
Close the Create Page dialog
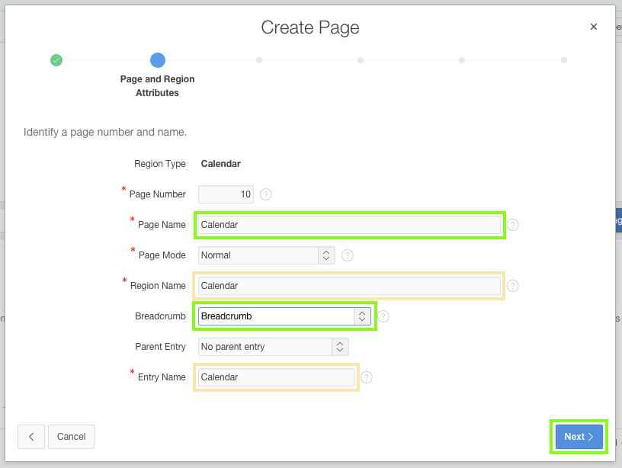pyautogui.click(x=594, y=27)
